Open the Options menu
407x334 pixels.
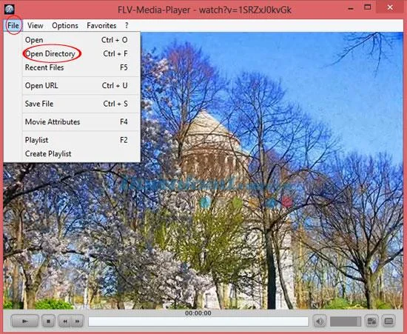point(65,25)
